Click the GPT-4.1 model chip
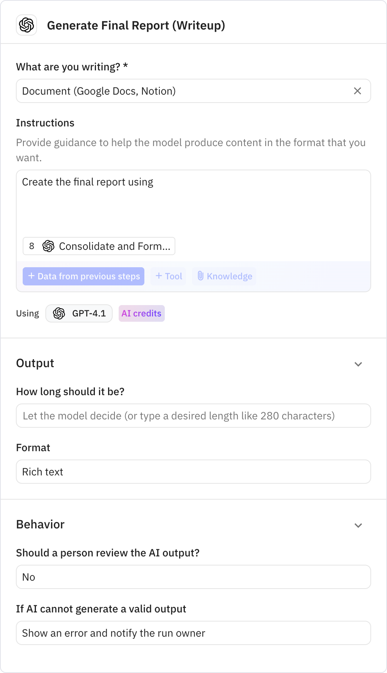Screen dimensions: 387x673 coord(79,313)
